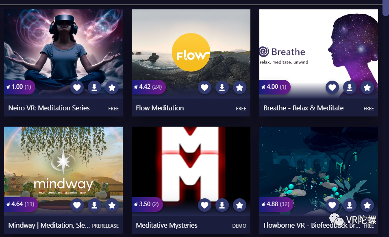Download Breathe - Relax & Meditate

350,88
